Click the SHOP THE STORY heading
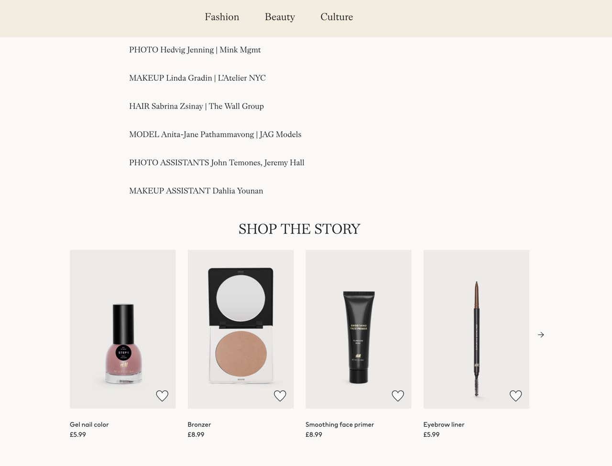This screenshot has height=466, width=612. tap(299, 229)
